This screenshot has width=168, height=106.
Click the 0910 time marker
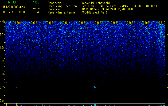point(162,23)
